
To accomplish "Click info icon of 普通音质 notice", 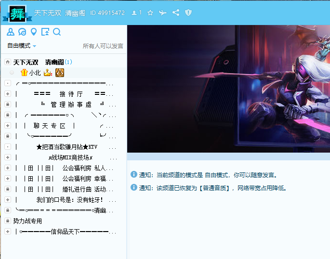I will (133, 187).
